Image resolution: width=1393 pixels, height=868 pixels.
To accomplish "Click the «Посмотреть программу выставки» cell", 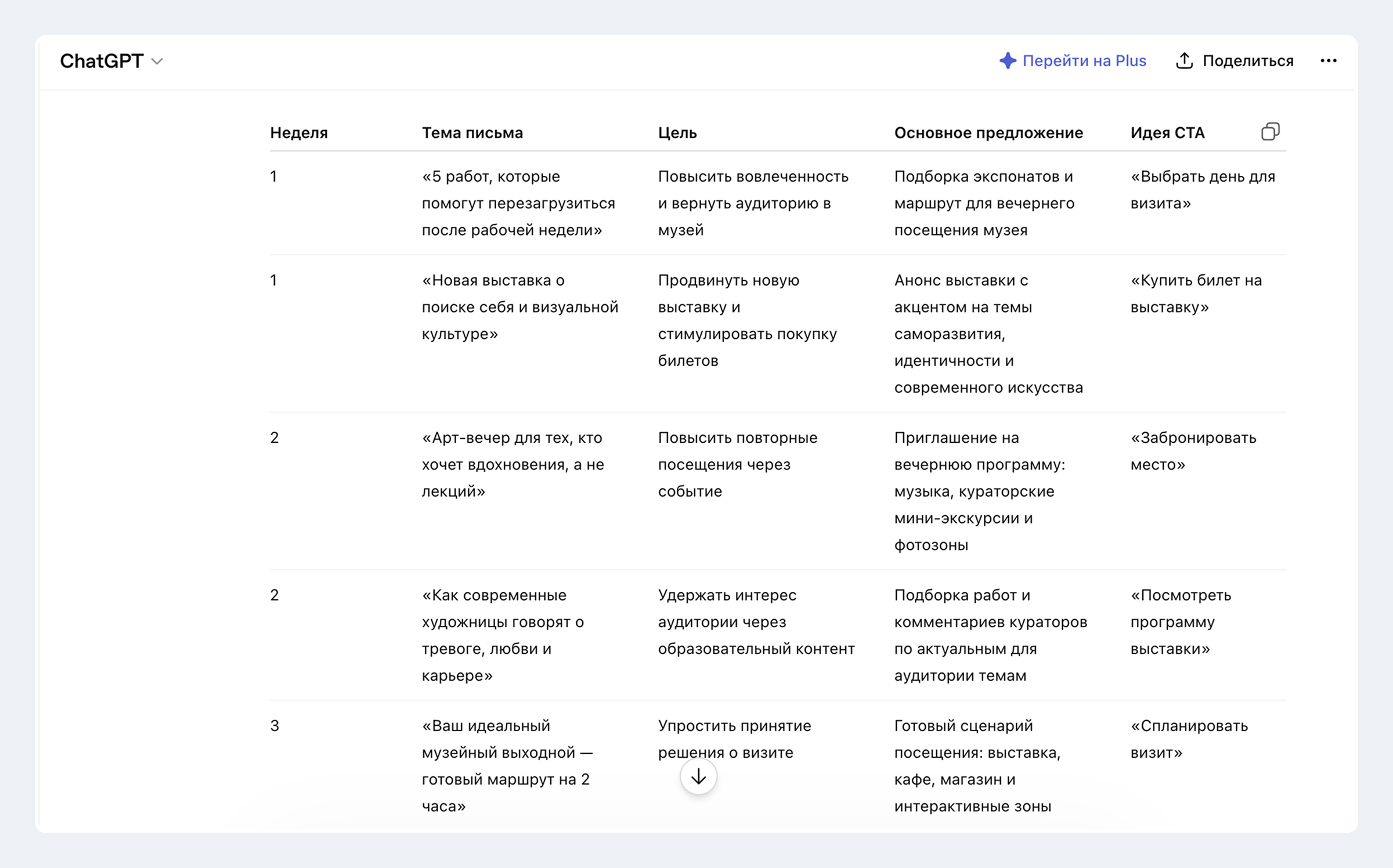I will (x=1181, y=622).
